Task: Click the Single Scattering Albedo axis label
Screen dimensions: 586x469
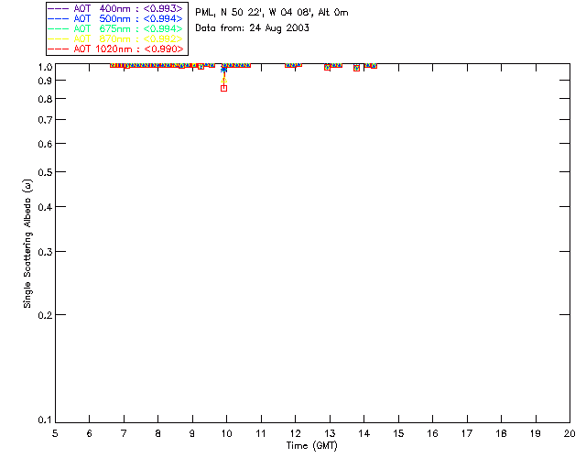Action: tap(27, 244)
